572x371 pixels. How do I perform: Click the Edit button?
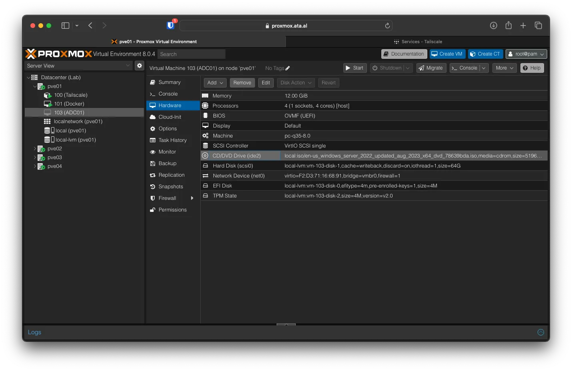point(266,83)
